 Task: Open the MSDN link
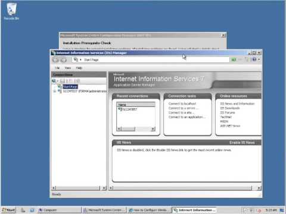[224, 121]
